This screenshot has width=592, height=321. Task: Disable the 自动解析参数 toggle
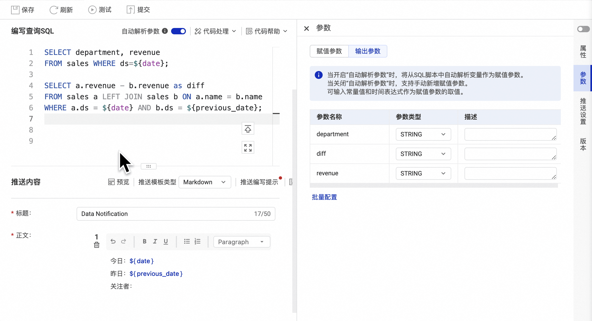(178, 31)
